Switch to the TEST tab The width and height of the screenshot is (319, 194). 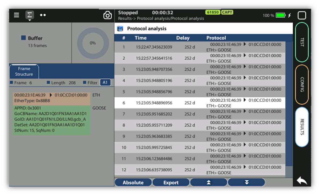click(x=302, y=42)
